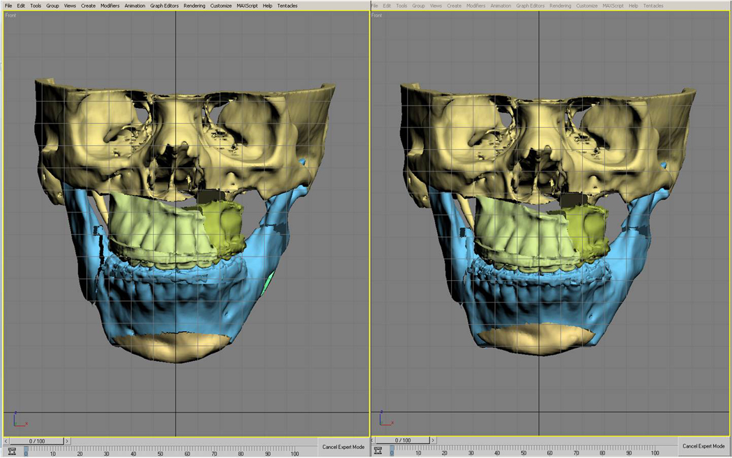The image size is (732, 458).
Task: Click the left '0 / 100' time slider handle
Action: pos(37,441)
